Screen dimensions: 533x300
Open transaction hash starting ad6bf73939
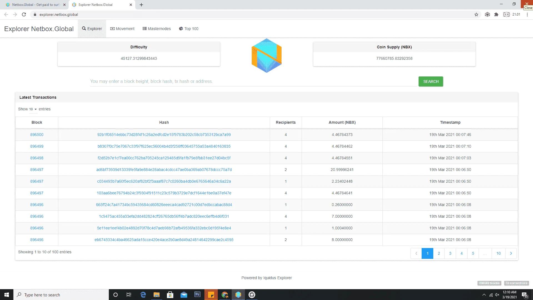point(164,170)
